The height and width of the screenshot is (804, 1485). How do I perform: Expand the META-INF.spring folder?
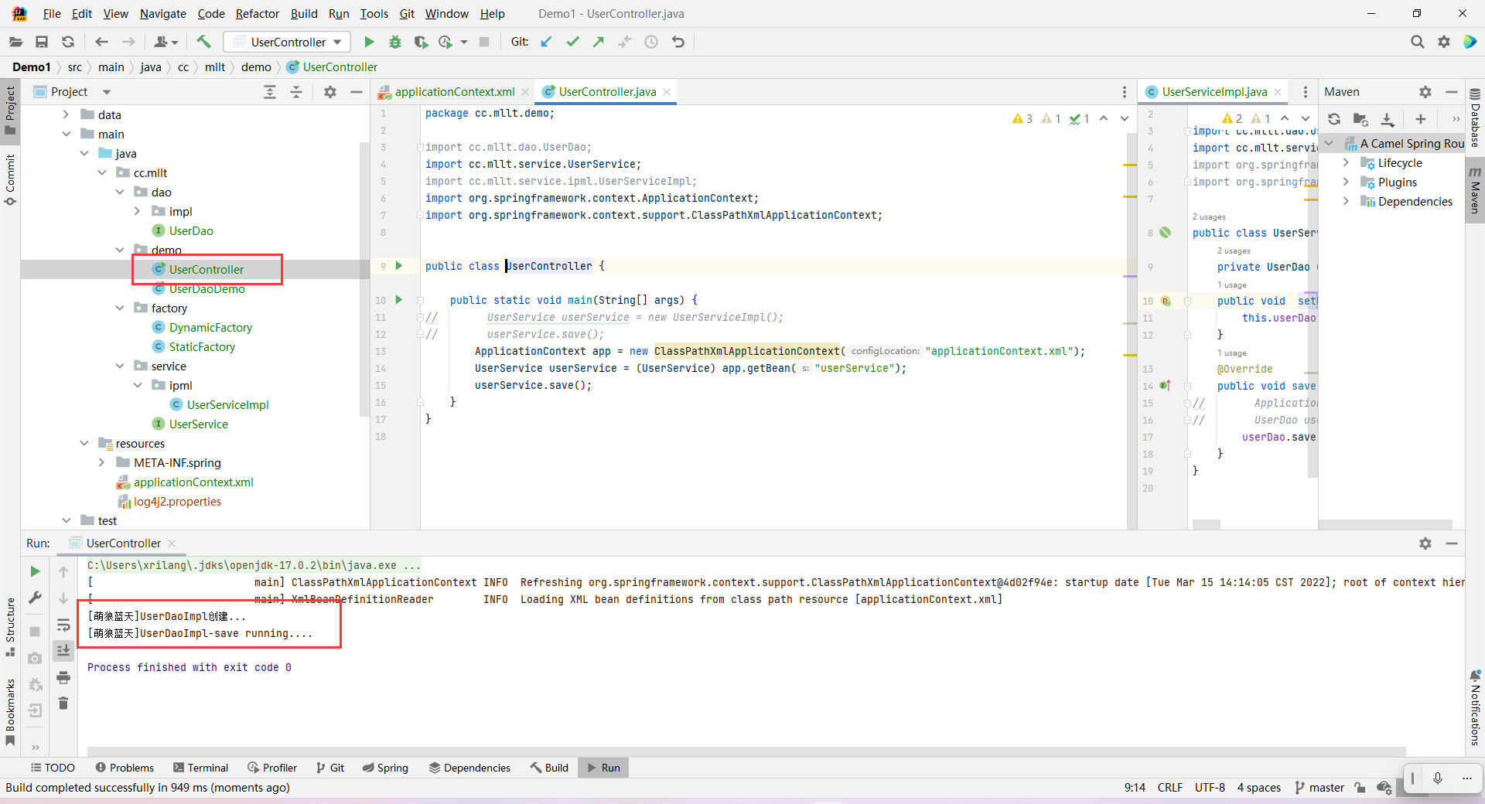pyautogui.click(x=102, y=462)
